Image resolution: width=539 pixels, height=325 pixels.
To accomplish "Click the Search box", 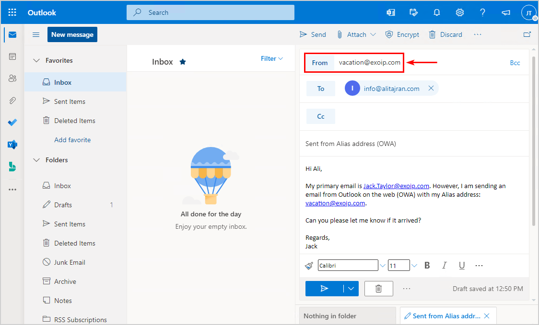I will (x=211, y=13).
